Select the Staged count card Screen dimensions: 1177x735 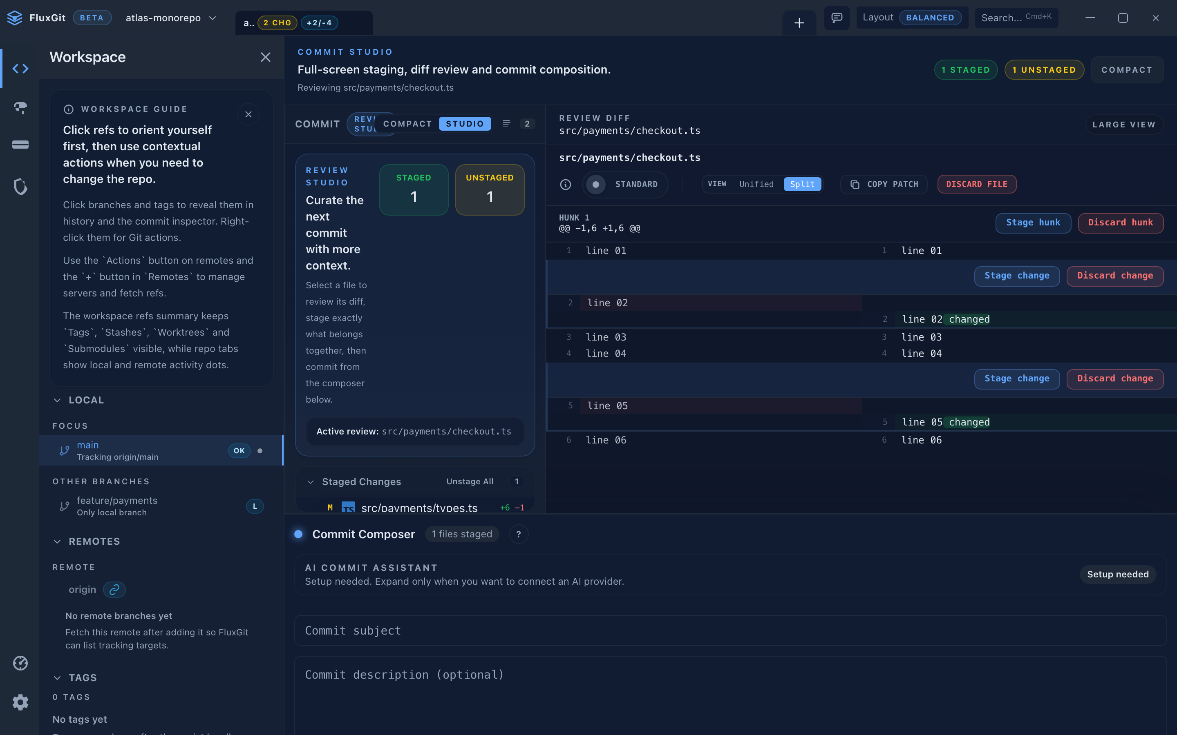tap(414, 189)
